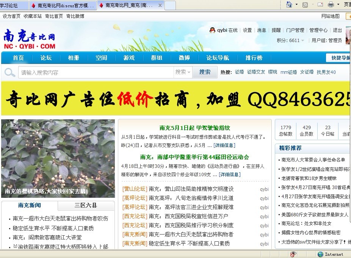This screenshot has width=351, height=258.
Task: Expand the 快捷导航 quick navigation menu
Action: [x=339, y=58]
